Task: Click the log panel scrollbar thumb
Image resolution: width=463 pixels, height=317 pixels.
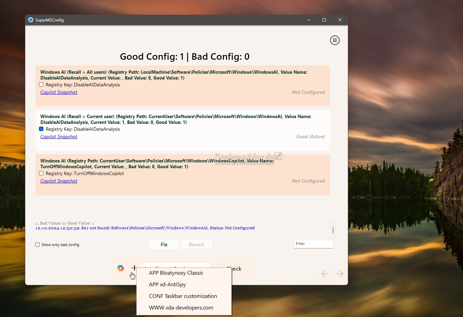Action: coord(333,230)
